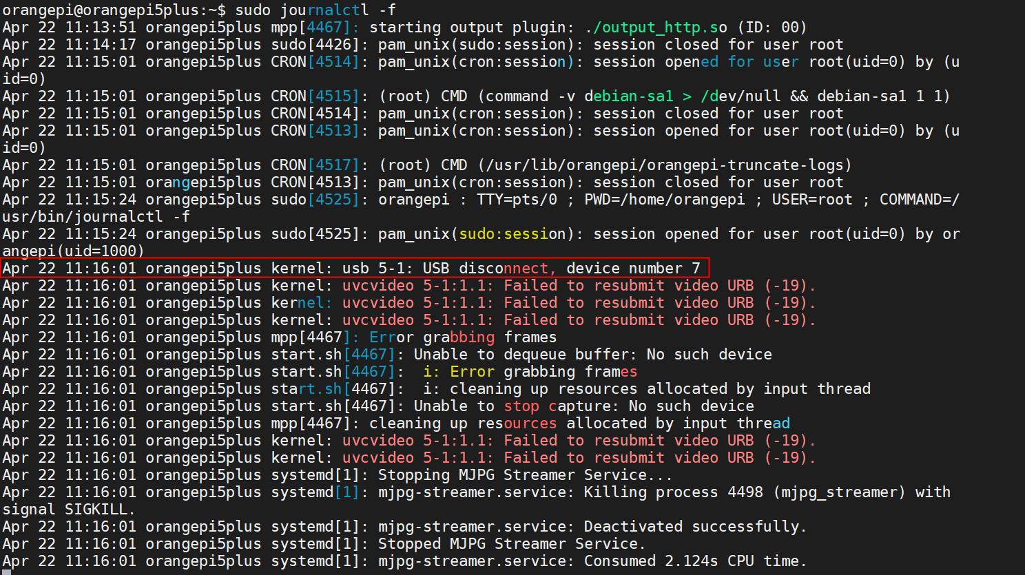Select the '(ID: 00)' text

click(x=772, y=28)
